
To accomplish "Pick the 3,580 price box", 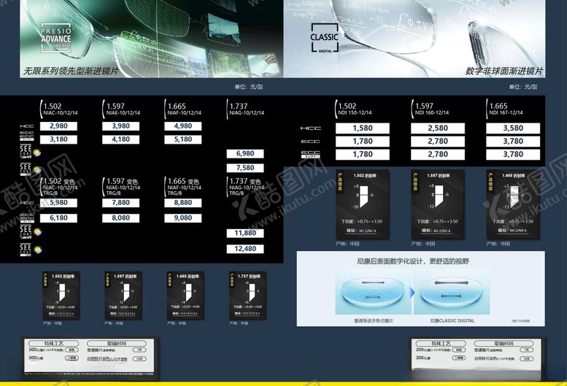I will coord(513,128).
